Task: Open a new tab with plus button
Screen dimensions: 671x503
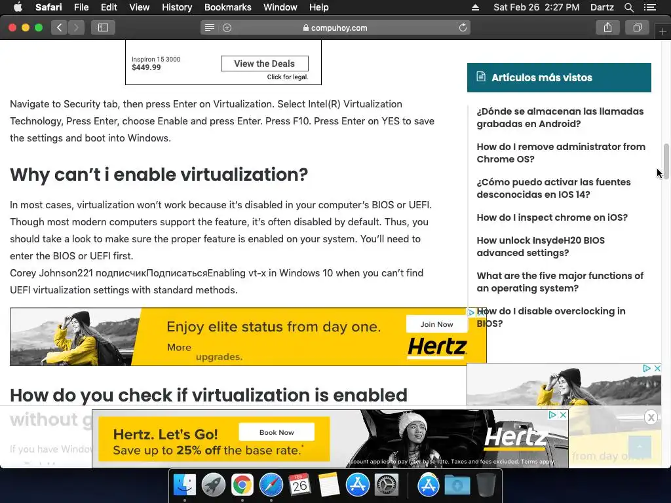Action: (662, 32)
